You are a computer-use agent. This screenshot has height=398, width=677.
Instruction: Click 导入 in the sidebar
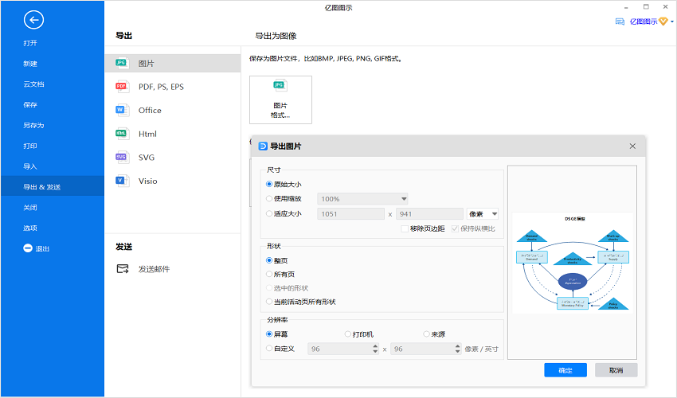(x=30, y=166)
